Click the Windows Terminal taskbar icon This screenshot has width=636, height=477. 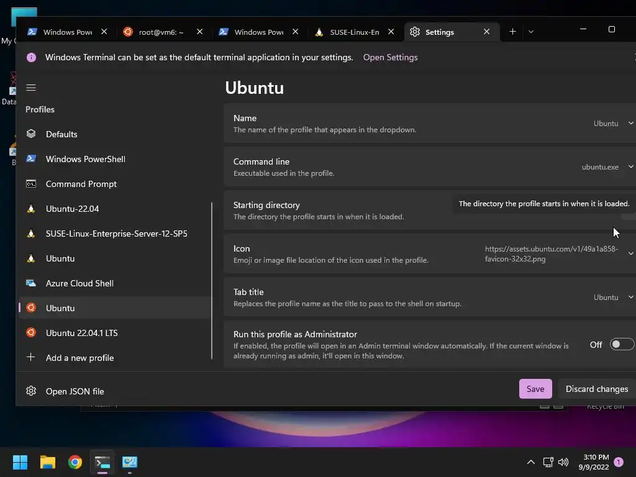click(102, 462)
